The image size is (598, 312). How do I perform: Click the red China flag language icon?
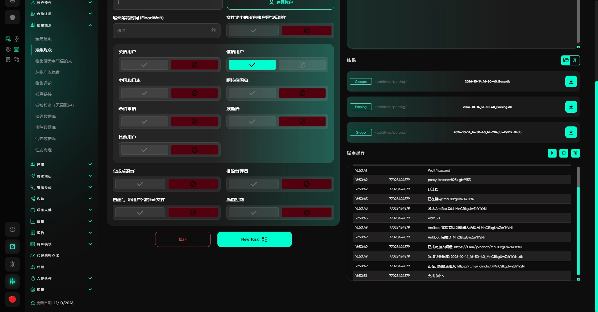coord(12,299)
